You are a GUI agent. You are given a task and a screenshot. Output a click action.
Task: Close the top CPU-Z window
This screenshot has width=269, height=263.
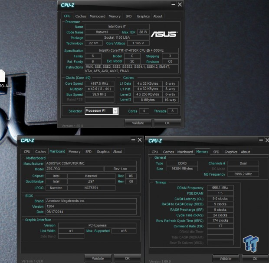coord(180,4)
